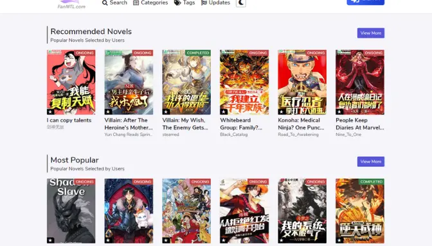Open the Shadow Slave cover thumbnail

(x=71, y=211)
